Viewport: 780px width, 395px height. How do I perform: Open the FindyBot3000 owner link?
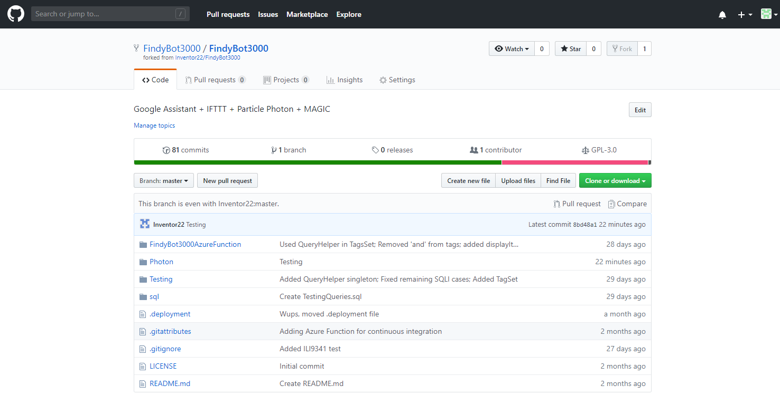[172, 49]
